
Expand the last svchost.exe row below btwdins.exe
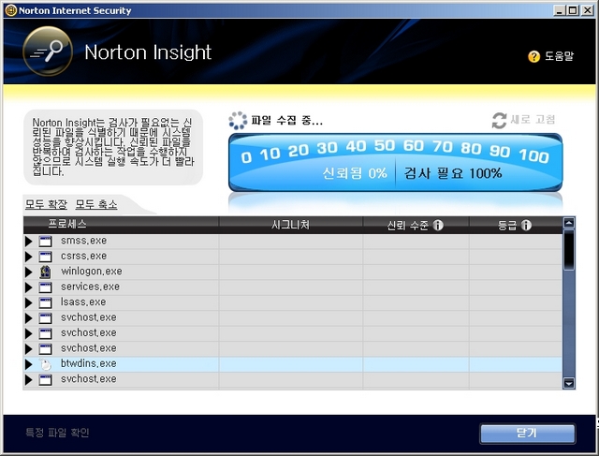(x=28, y=379)
